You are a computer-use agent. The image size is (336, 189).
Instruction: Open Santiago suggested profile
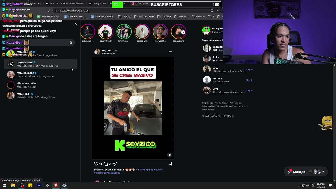[x=217, y=47]
